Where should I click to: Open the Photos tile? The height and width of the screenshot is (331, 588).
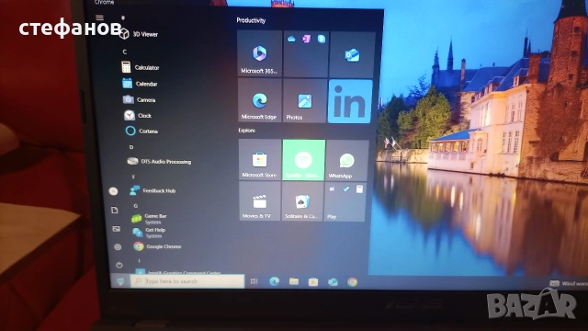[x=305, y=100]
